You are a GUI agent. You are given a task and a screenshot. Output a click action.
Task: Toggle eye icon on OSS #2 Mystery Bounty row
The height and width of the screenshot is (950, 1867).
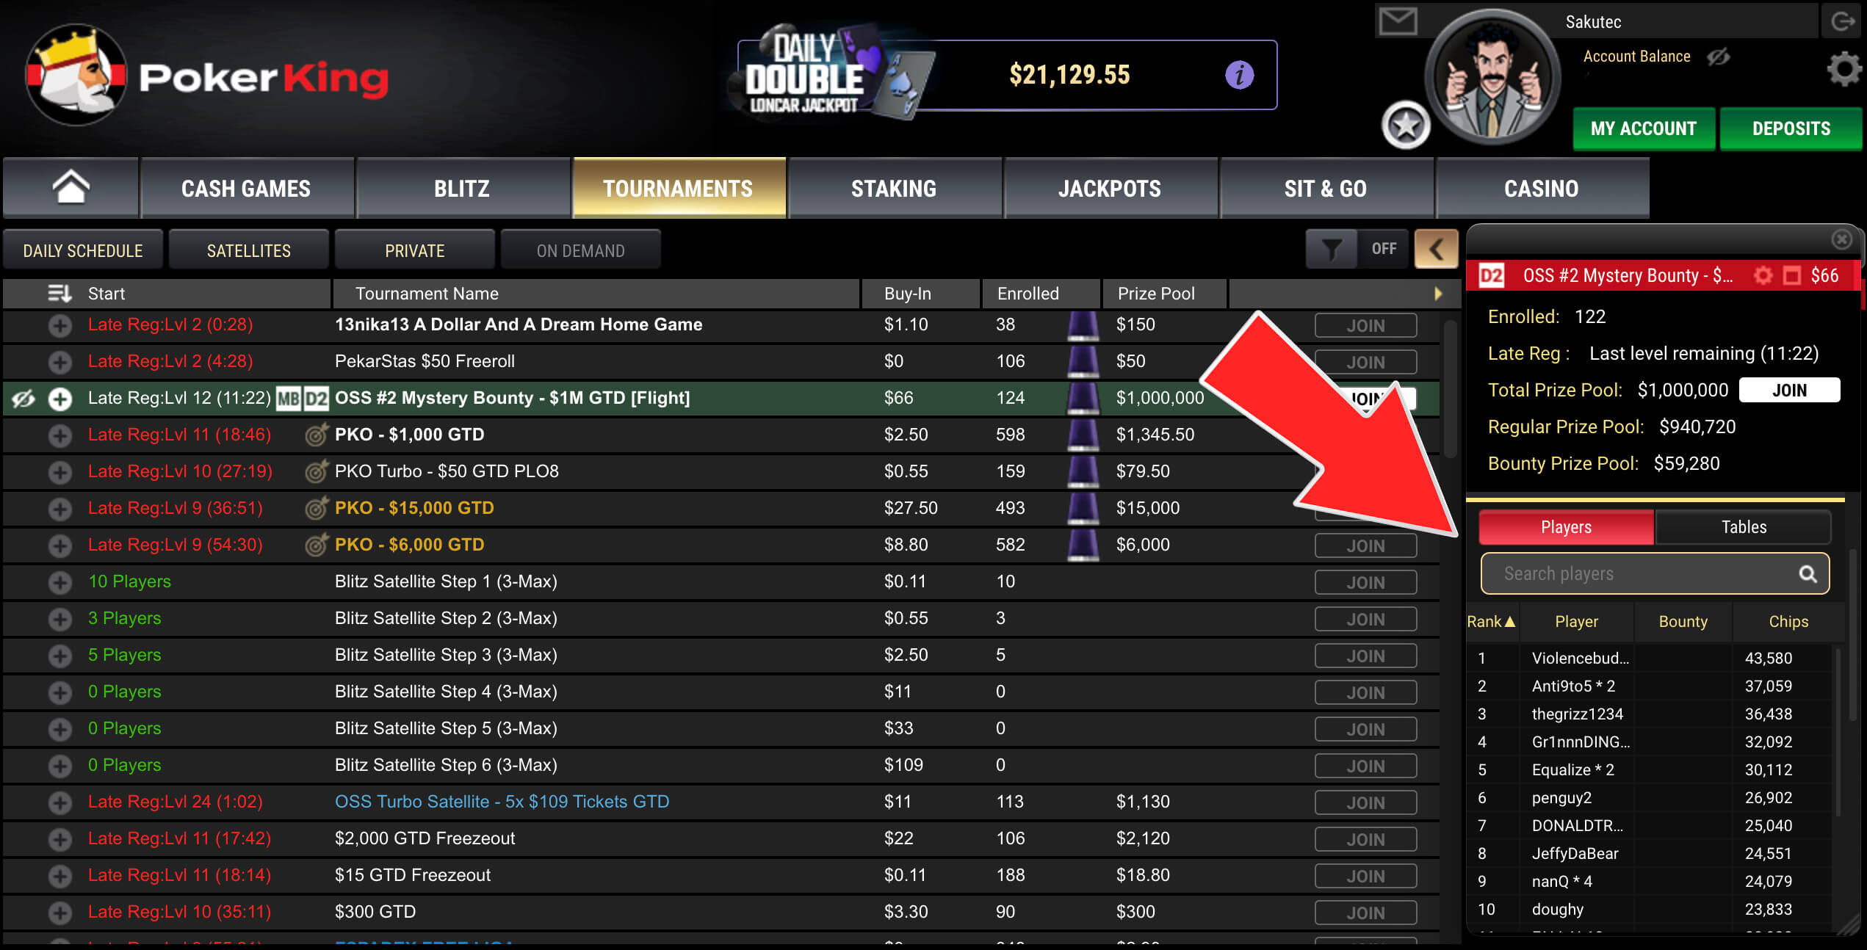coord(23,398)
